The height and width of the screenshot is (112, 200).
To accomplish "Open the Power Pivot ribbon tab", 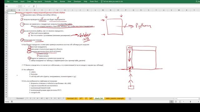I will click(x=94, y=1).
